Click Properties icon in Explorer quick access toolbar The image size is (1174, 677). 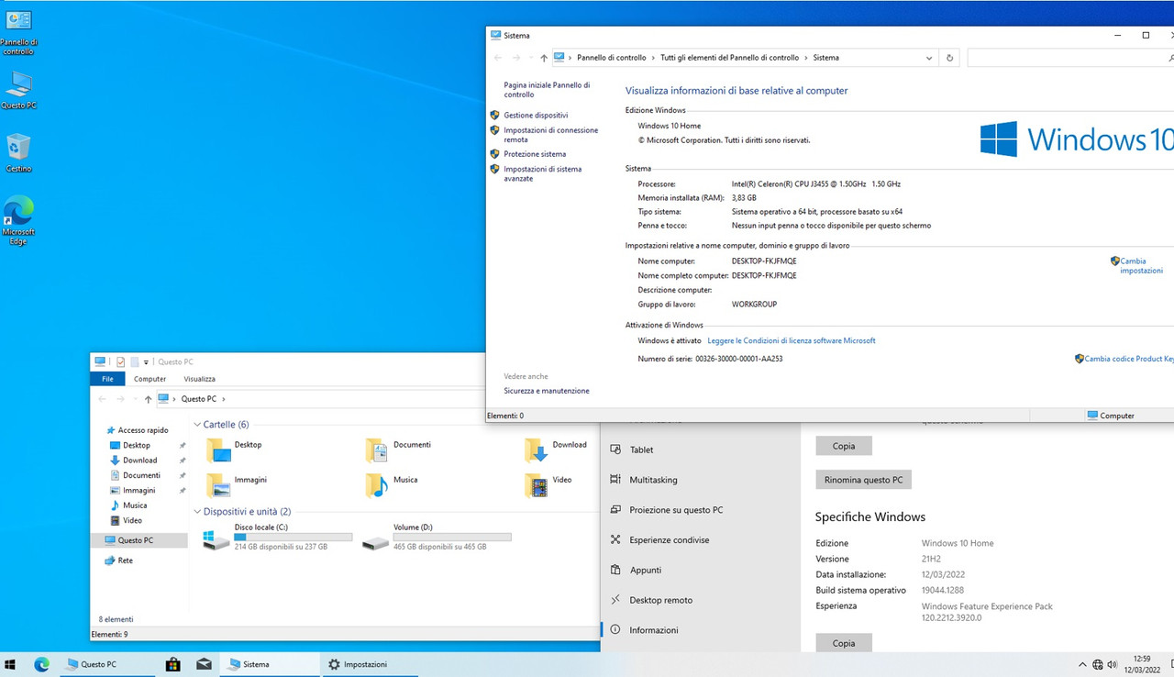(120, 361)
